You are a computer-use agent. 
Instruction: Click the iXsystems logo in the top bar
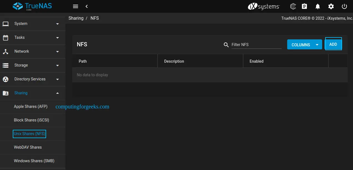coord(263,6)
